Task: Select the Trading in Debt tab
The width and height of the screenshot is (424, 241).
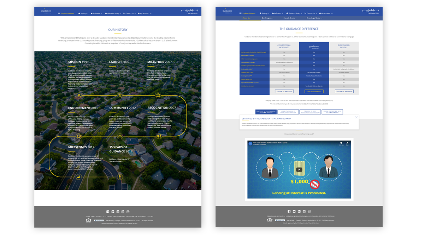Action: tap(310, 112)
